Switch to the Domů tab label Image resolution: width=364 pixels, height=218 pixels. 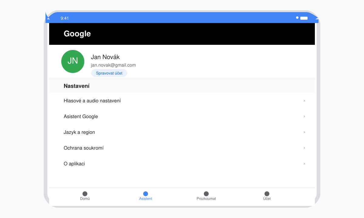[85, 199]
